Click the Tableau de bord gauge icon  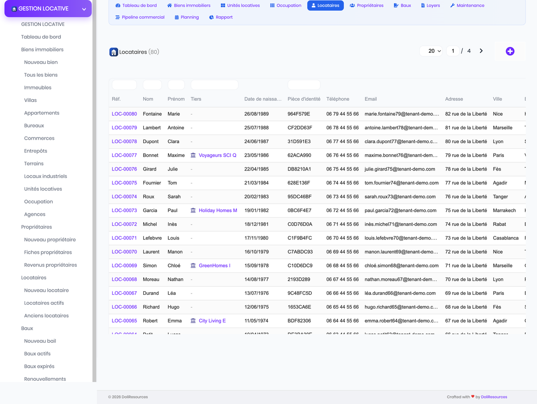pos(118,6)
